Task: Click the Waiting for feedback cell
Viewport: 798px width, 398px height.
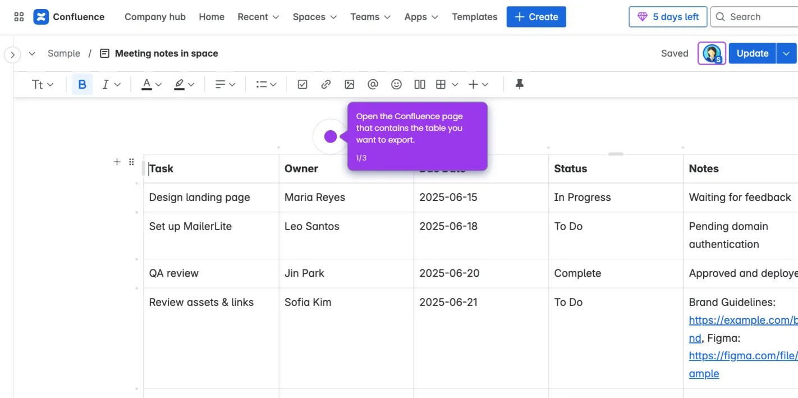Action: 741,197
